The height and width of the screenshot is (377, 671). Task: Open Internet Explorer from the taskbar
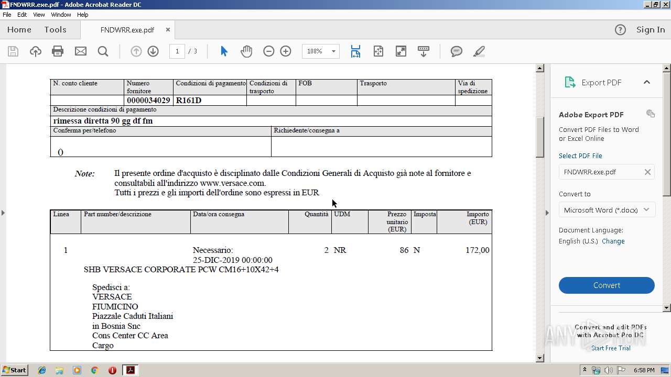(x=42, y=370)
